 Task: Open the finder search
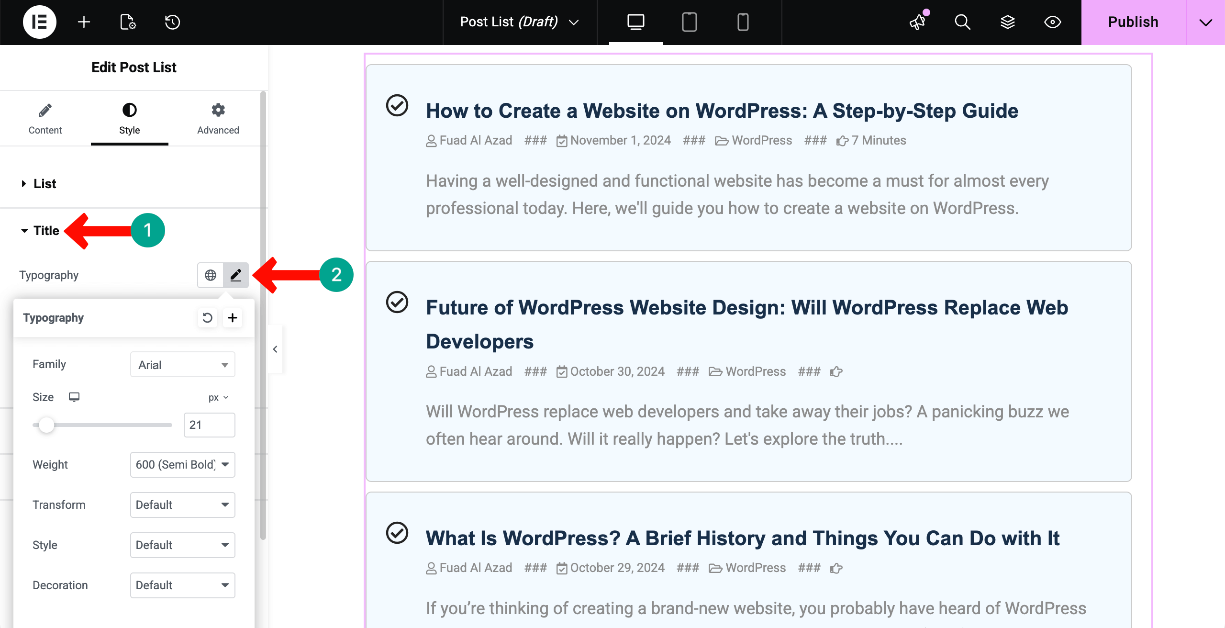point(962,22)
